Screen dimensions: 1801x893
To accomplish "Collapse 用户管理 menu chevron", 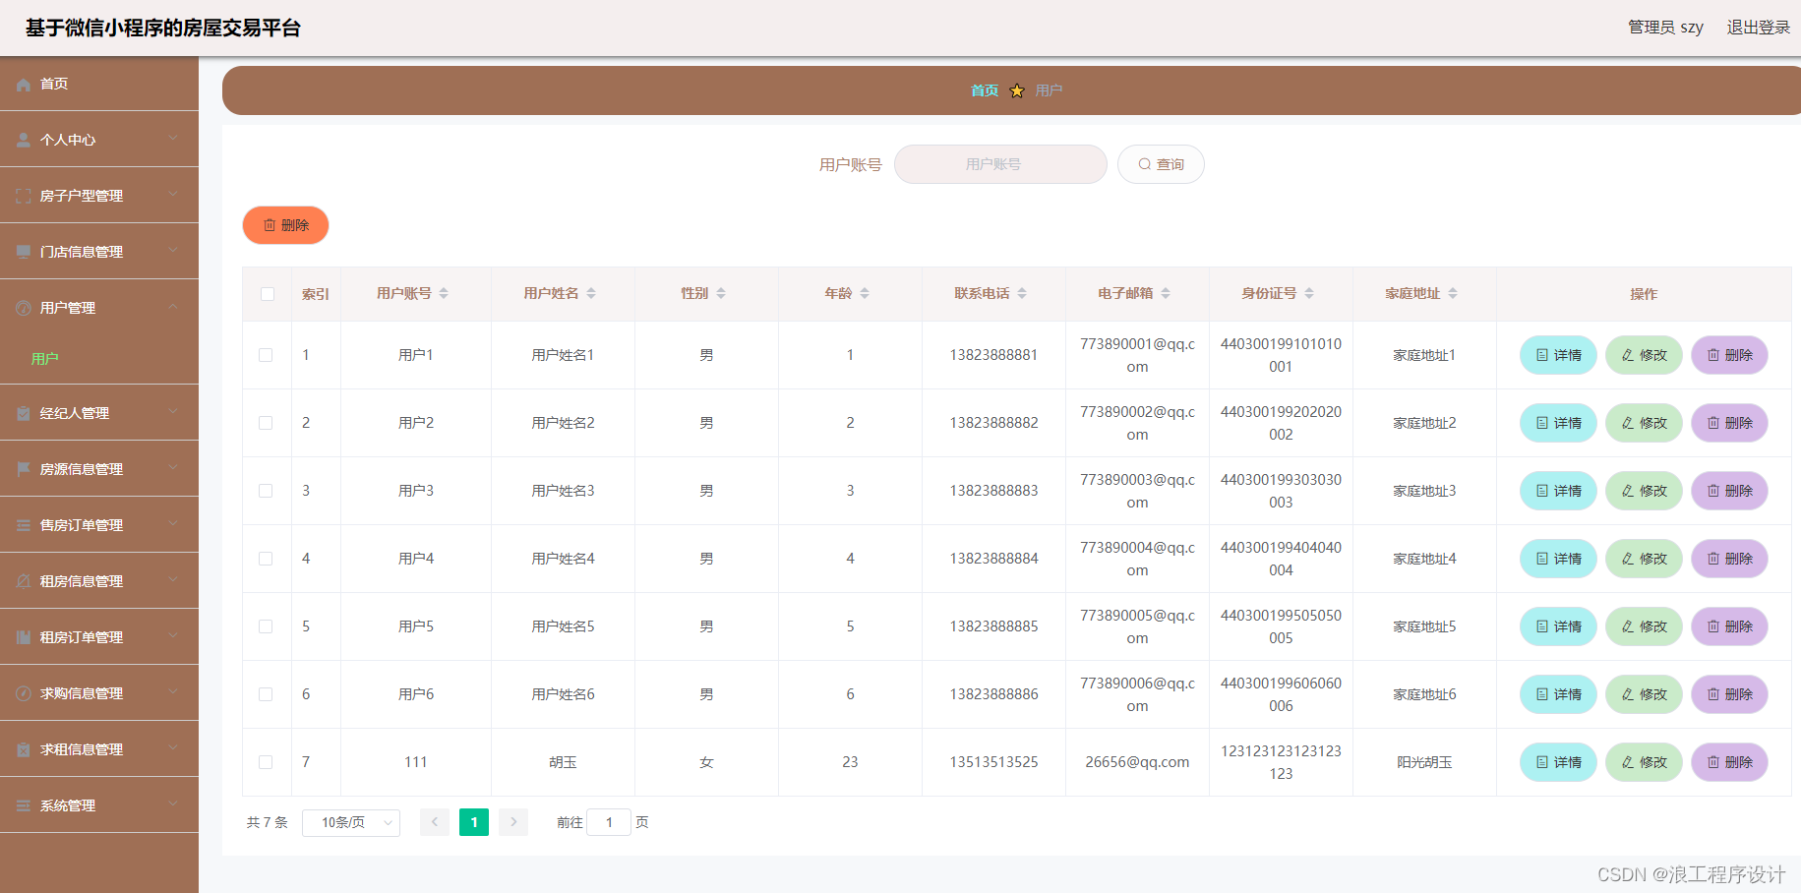I will 173,307.
